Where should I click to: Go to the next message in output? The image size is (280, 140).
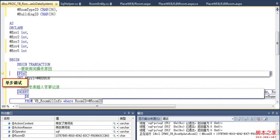point(251,119)
